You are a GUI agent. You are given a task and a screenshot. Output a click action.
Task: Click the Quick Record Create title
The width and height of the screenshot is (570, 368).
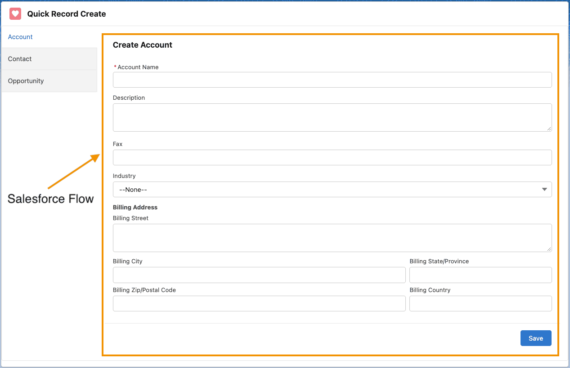coord(67,14)
